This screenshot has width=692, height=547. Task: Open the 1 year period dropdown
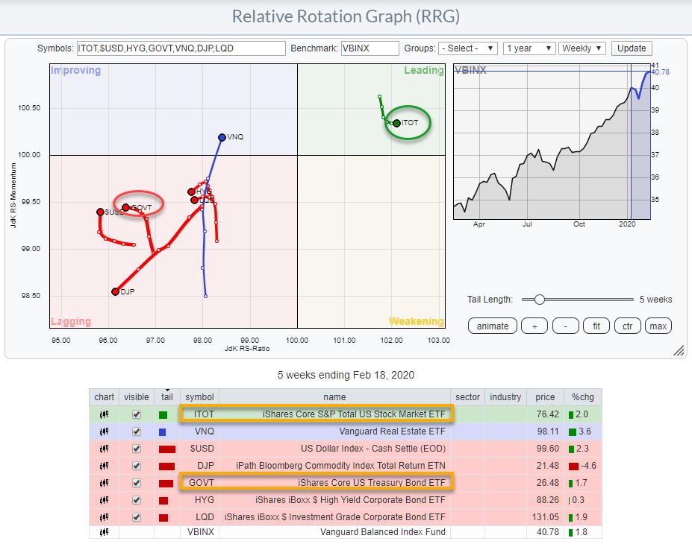529,48
